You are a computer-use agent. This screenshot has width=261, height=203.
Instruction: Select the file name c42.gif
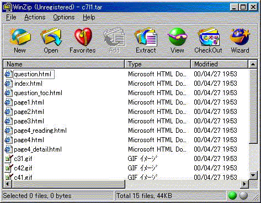pyautogui.click(x=23, y=168)
